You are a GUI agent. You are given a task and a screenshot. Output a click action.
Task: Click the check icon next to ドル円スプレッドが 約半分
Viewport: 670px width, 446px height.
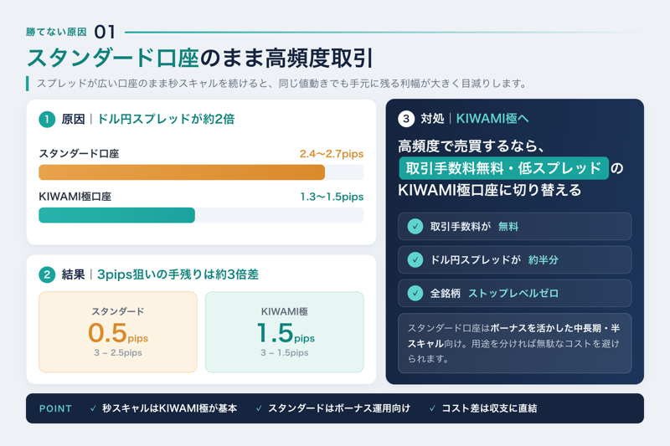point(415,259)
